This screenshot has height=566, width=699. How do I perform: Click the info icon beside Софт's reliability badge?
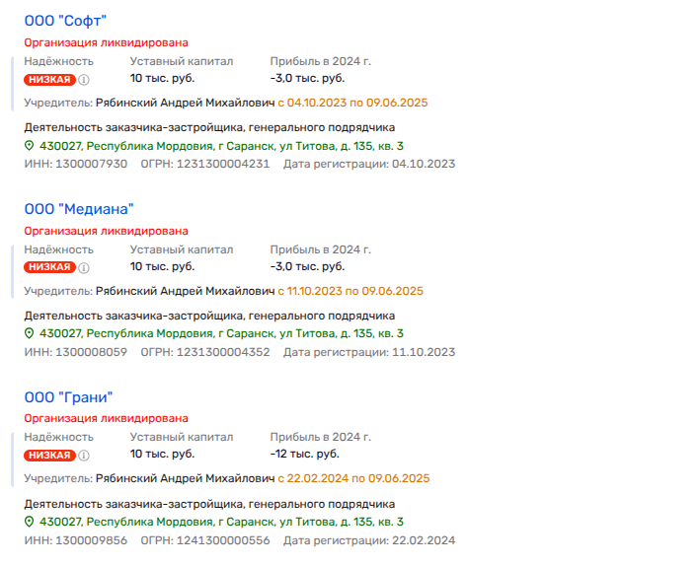pyautogui.click(x=84, y=80)
